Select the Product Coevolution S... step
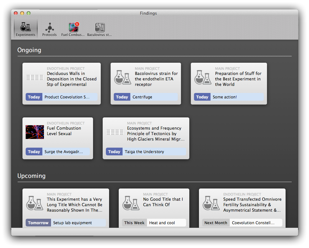The height and width of the screenshot is (248, 309). (70, 97)
